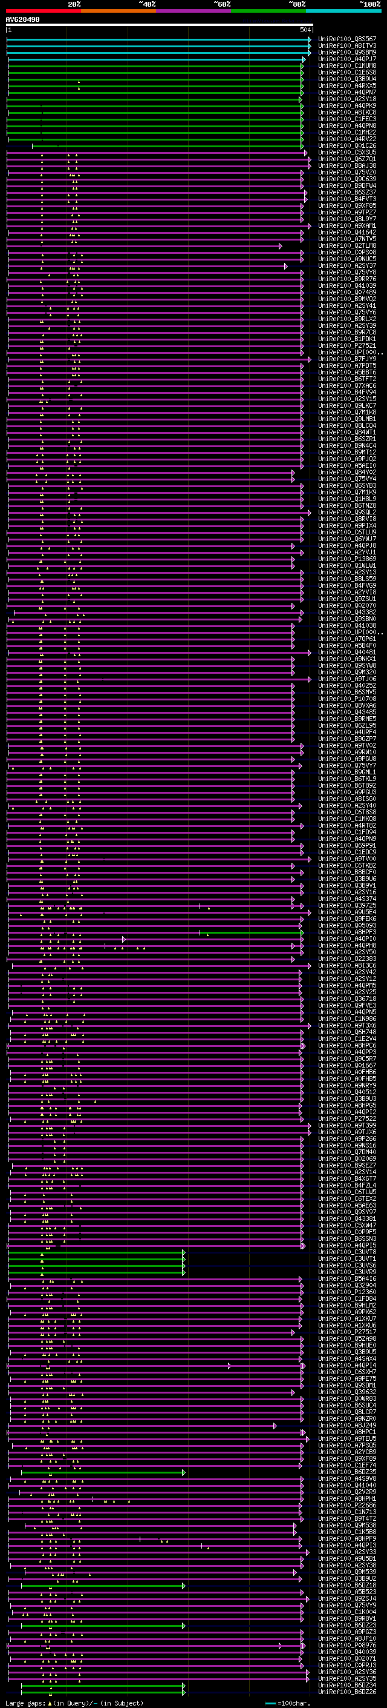Select hit UniRef100_C5XSU5
The height and width of the screenshot is (1708, 387).
click(347, 153)
